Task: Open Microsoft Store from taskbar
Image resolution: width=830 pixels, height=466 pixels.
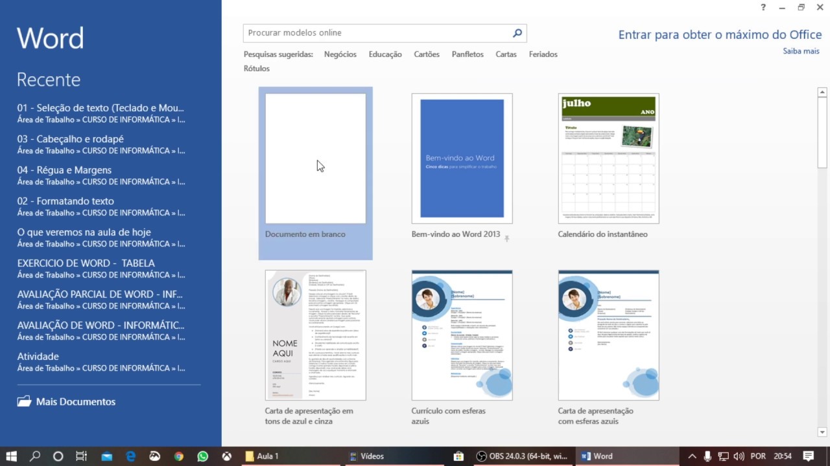Action: 458,456
